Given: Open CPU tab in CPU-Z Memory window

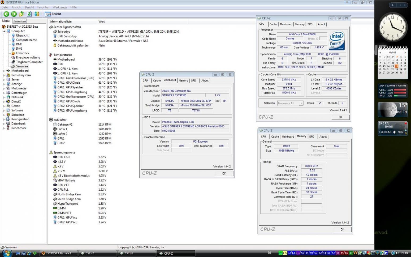Looking at the screenshot, I should (x=263, y=136).
